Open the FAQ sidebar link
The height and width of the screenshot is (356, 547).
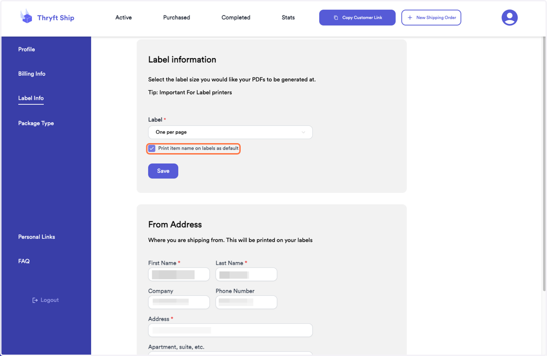[x=24, y=261]
